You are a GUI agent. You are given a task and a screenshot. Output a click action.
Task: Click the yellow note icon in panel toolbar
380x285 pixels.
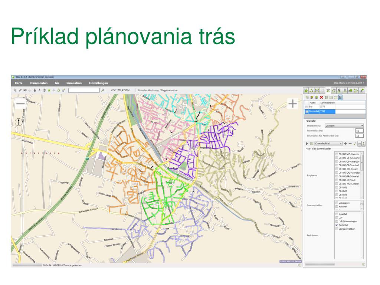[x=312, y=98]
